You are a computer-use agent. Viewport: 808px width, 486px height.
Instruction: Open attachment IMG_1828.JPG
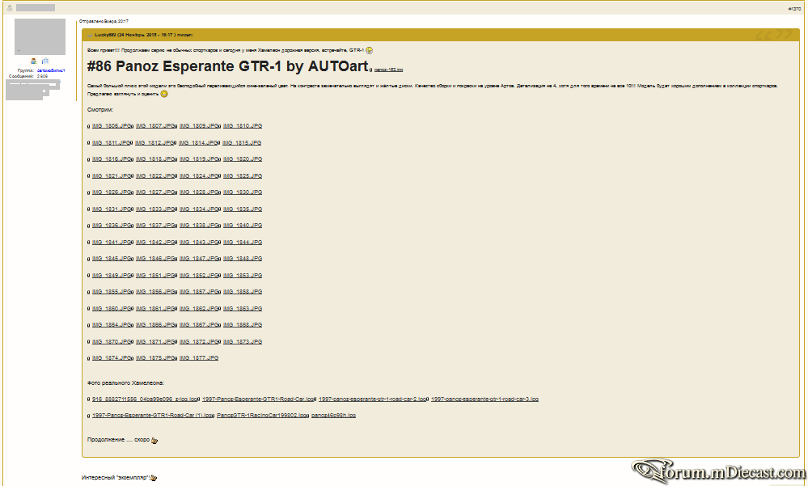click(x=199, y=192)
